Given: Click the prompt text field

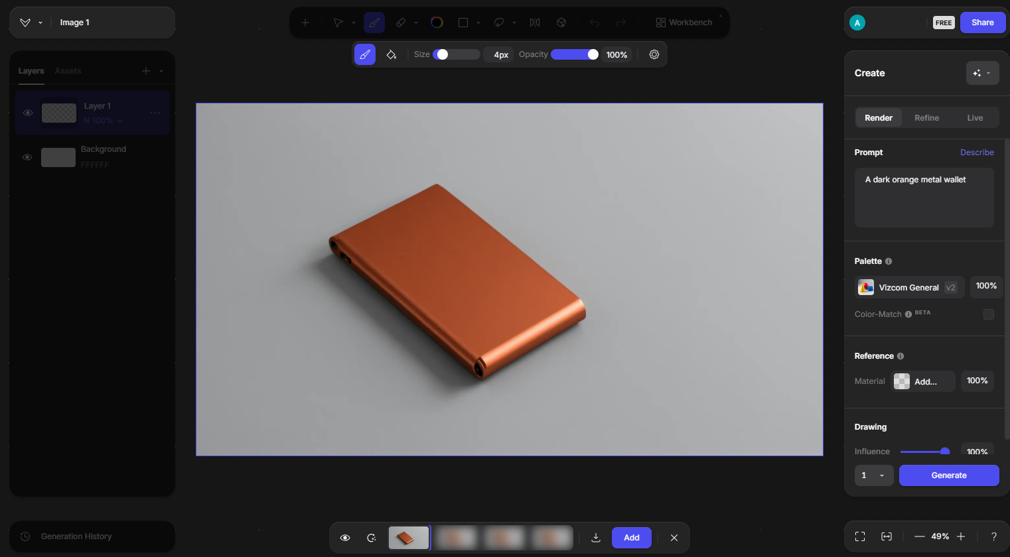Looking at the screenshot, I should click(x=924, y=198).
